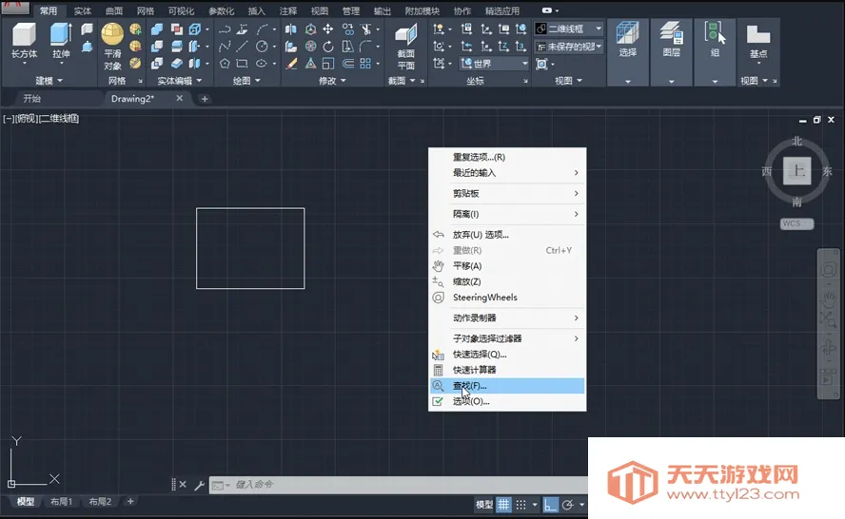Toggle the grid display in status bar
The height and width of the screenshot is (519, 845).
click(x=503, y=505)
